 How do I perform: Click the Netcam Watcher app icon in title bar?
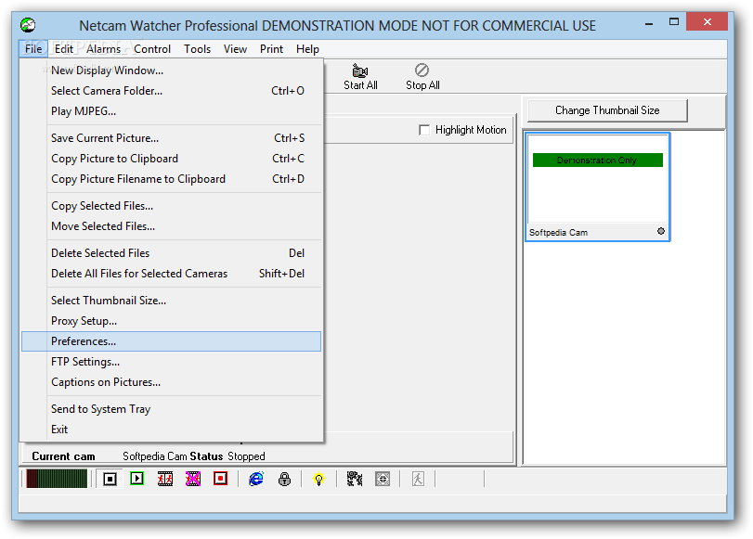28,25
